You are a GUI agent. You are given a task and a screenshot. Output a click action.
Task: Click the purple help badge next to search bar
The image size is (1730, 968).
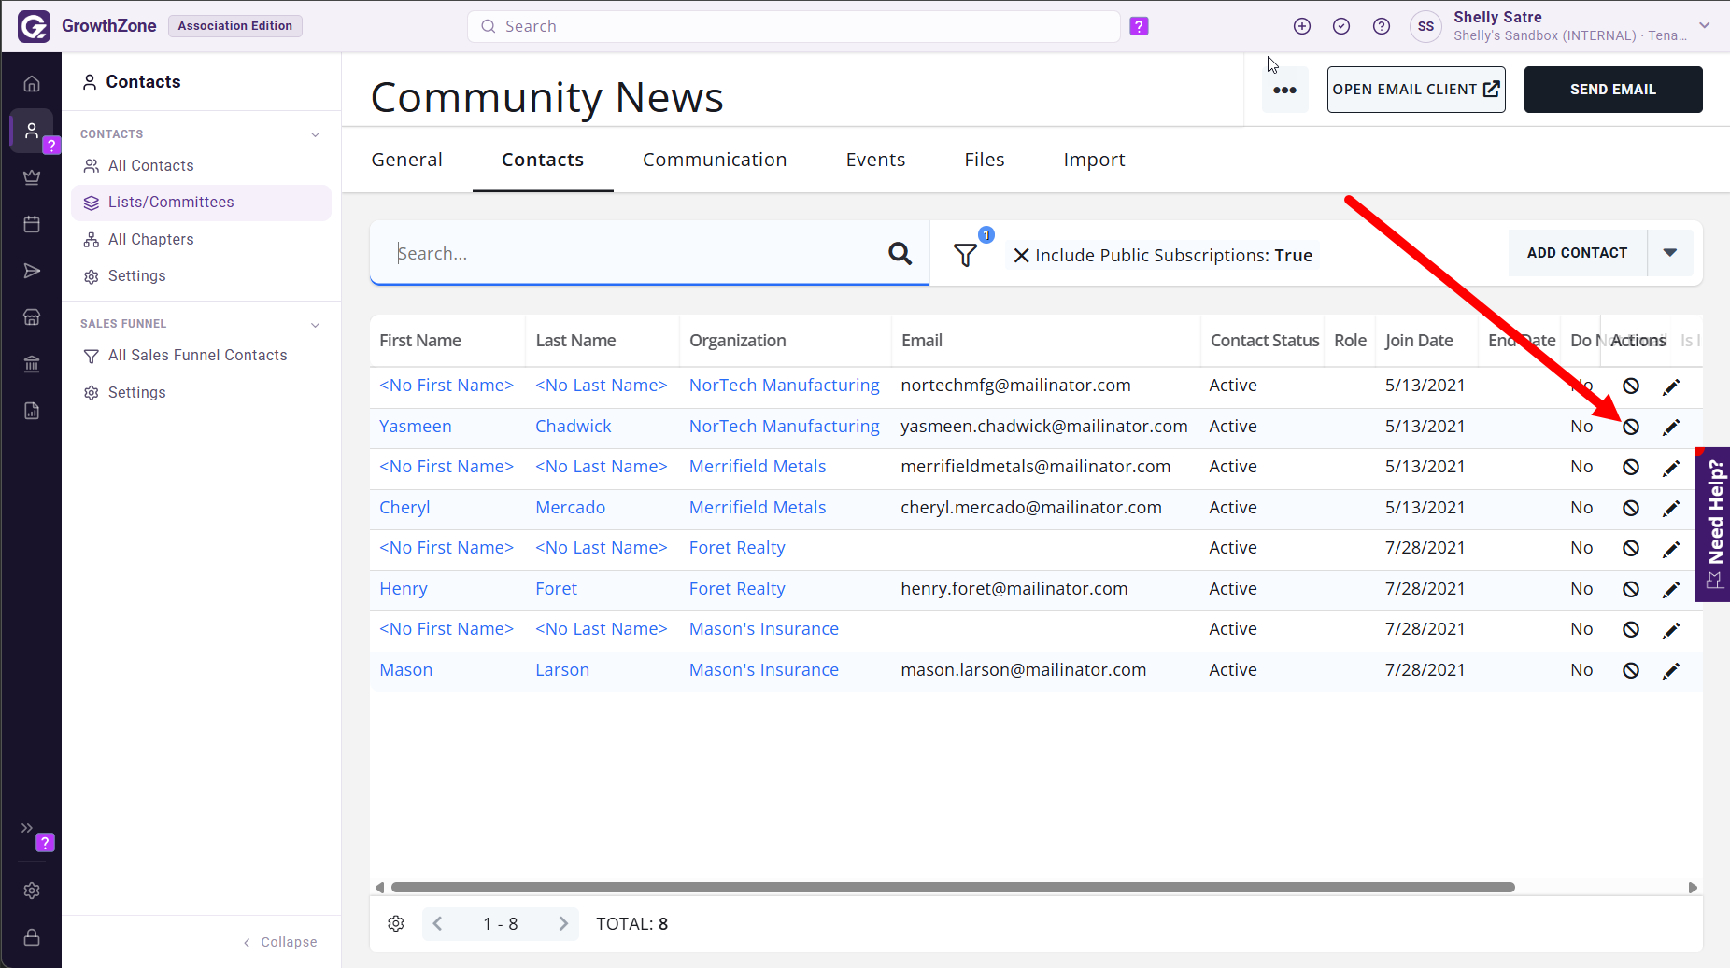click(1139, 26)
